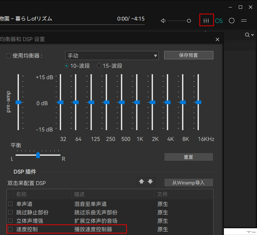Enable the 速度控制 DSP plugin checkbox
257x235 pixels.
[10, 229]
